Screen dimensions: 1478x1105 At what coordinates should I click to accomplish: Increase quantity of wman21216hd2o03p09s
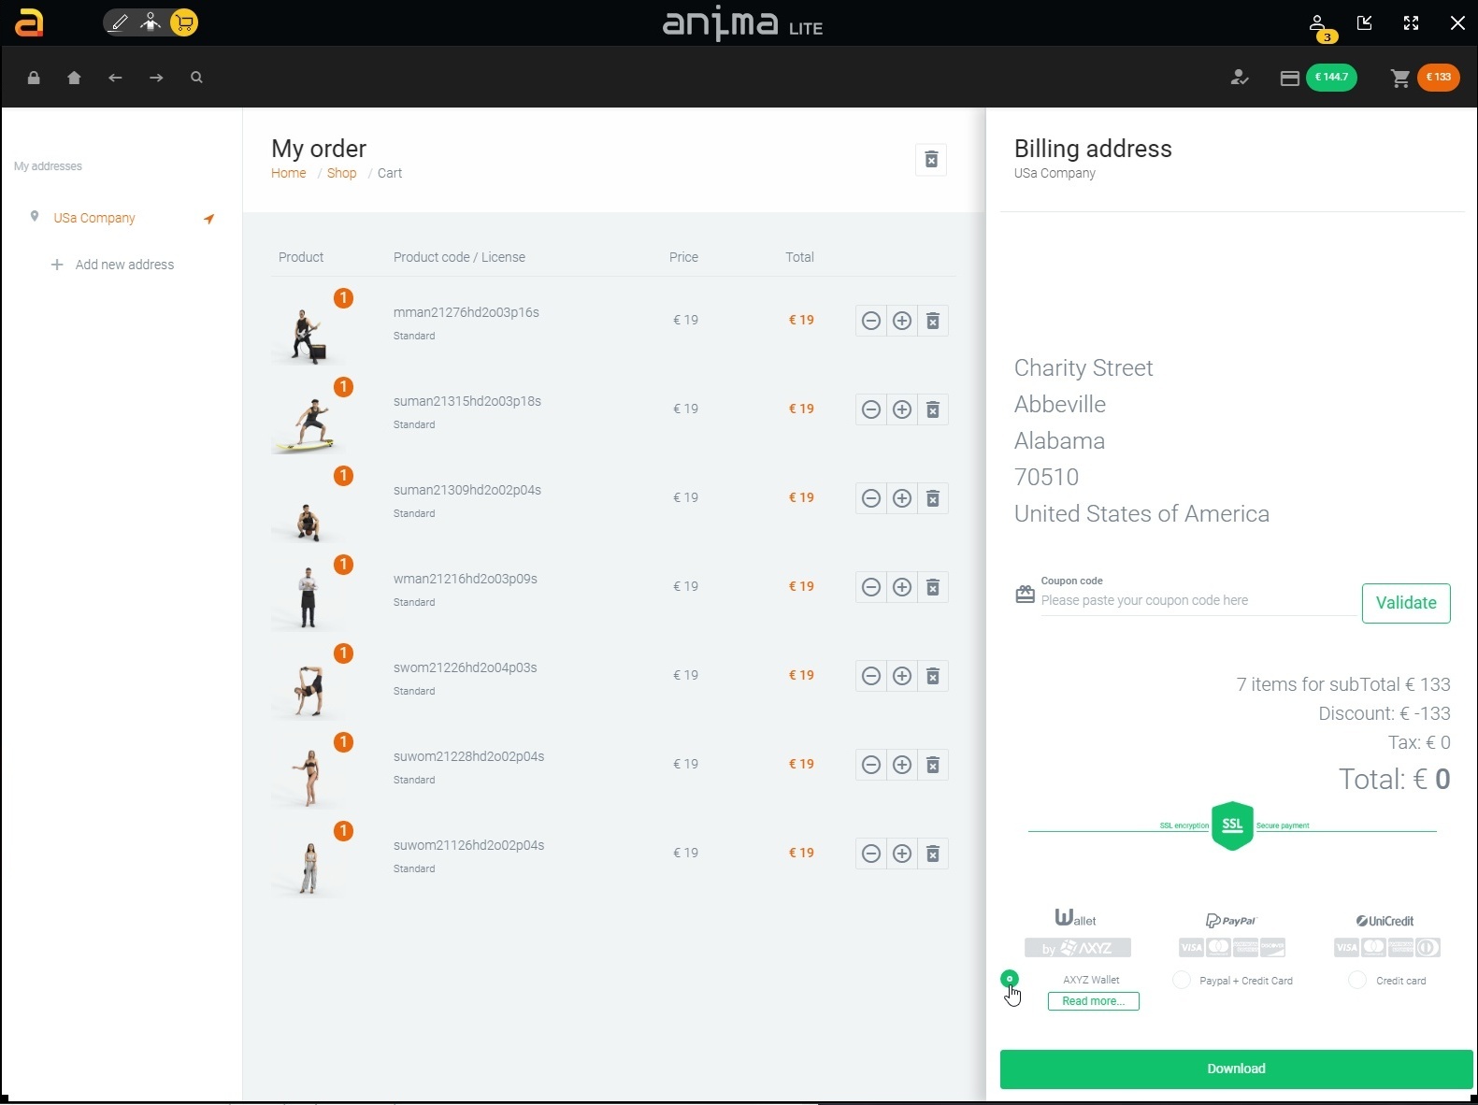coord(901,587)
